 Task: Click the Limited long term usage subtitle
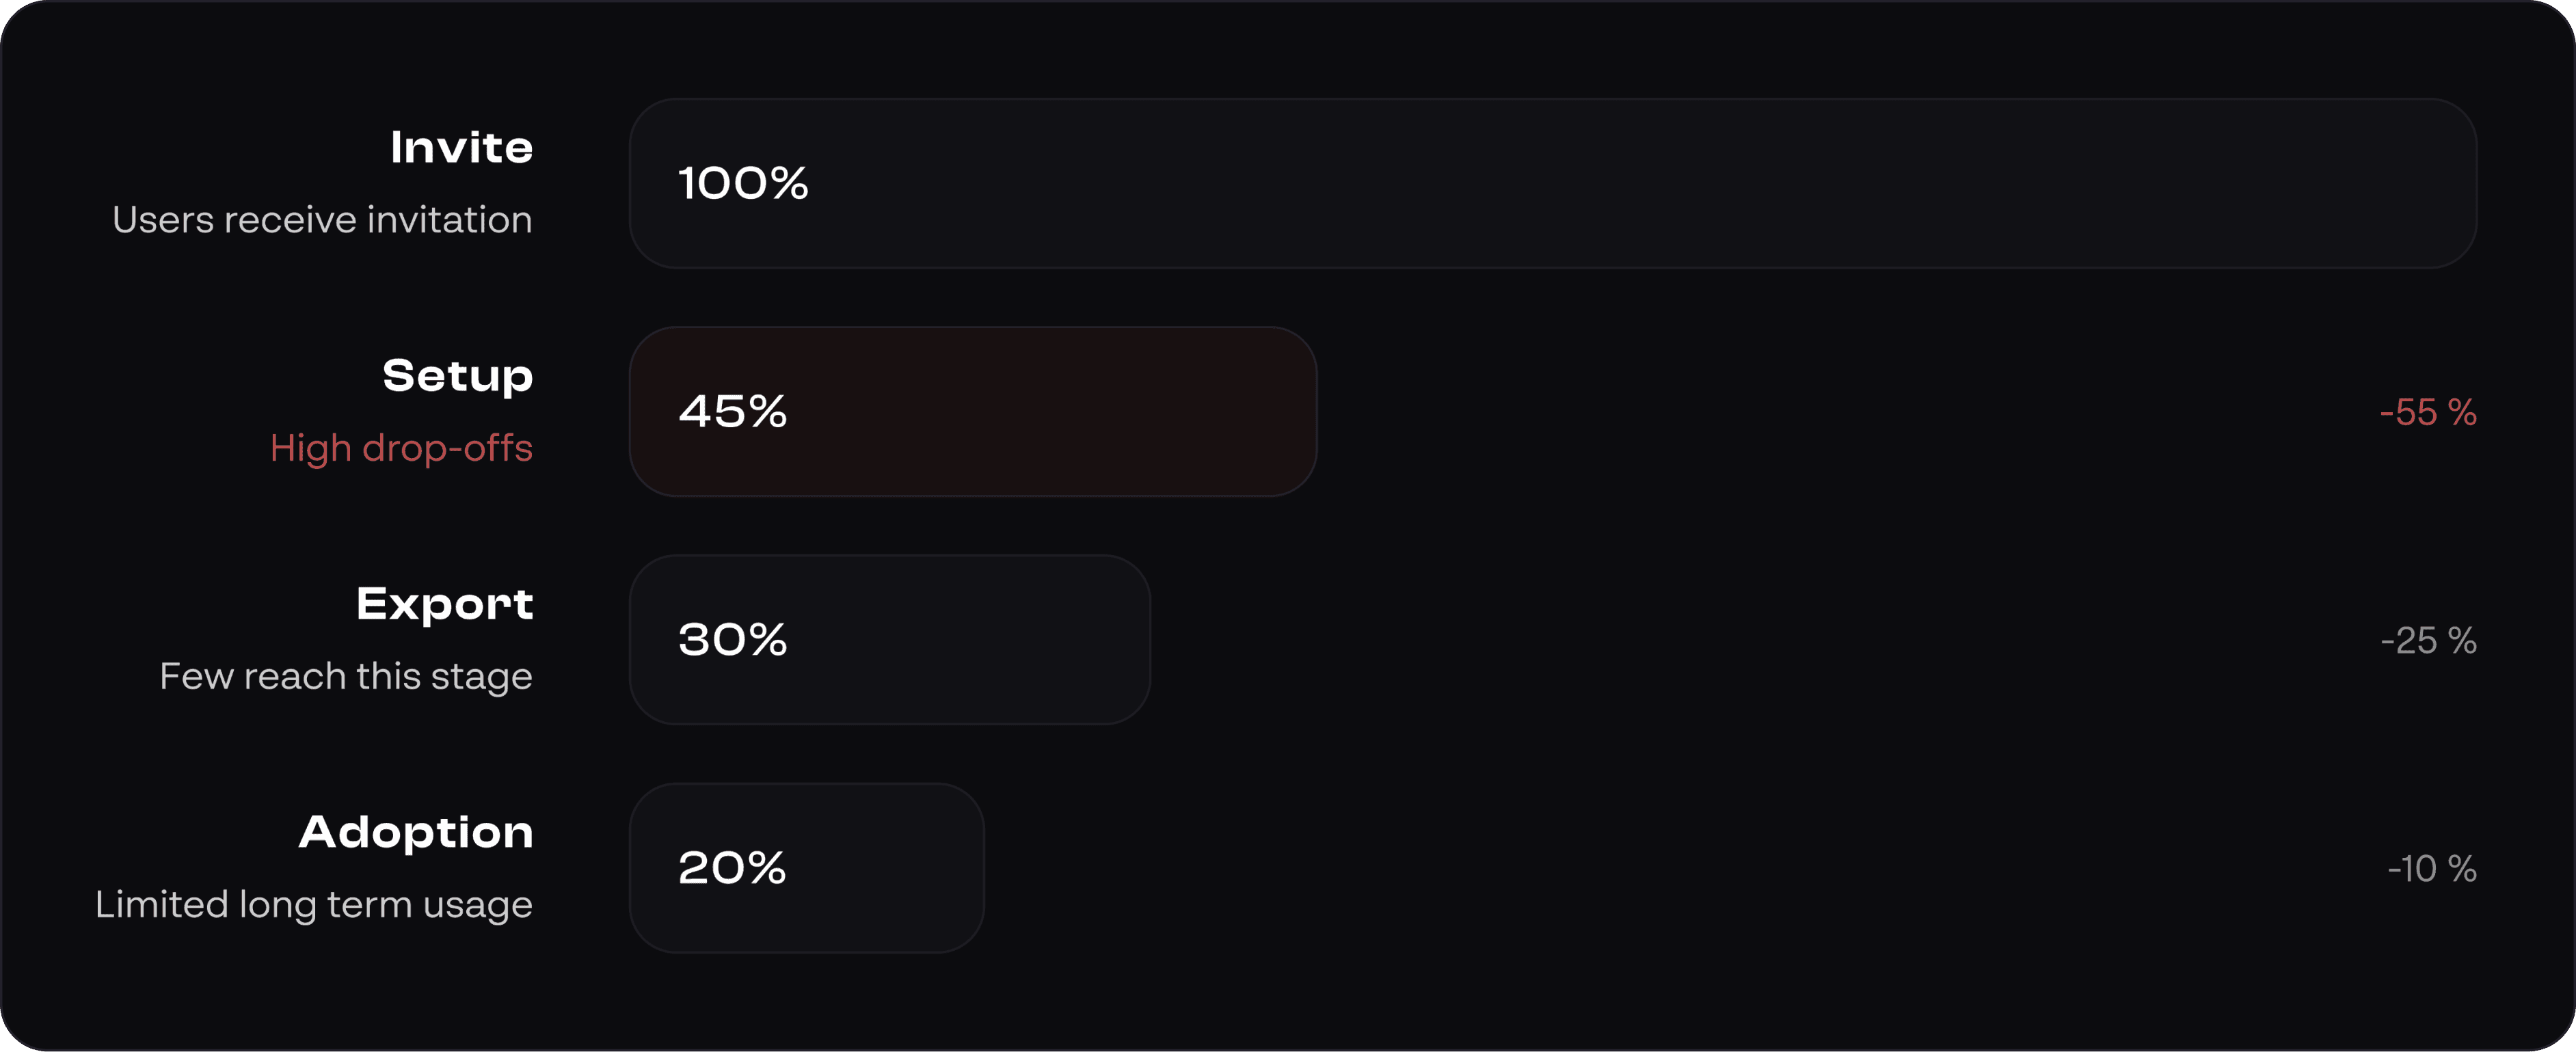314,904
